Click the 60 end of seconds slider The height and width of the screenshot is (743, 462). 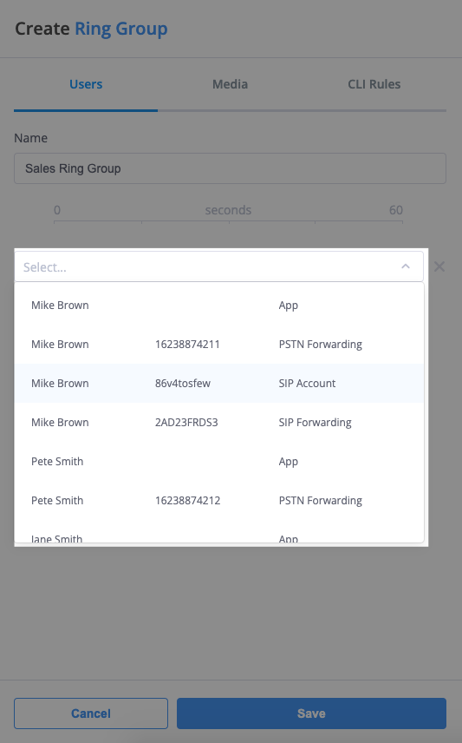pyautogui.click(x=396, y=210)
